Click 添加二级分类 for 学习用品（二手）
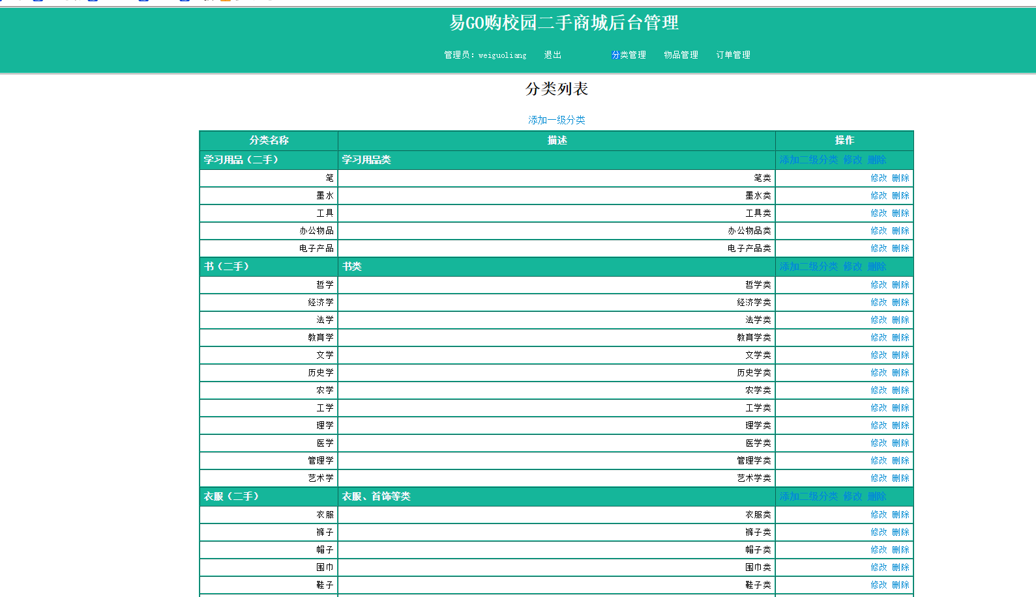This screenshot has height=597, width=1036. (808, 160)
